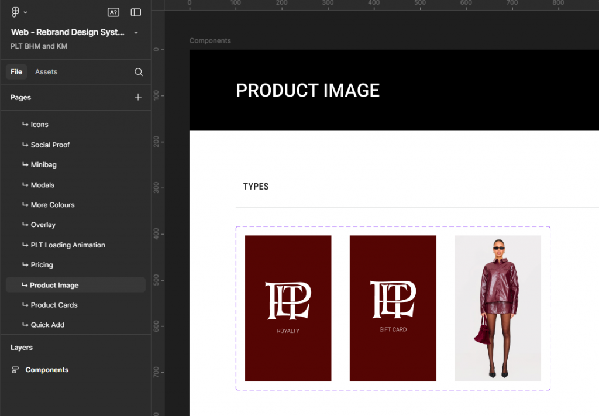Toggle the sidebar panel layout icon

tap(136, 12)
